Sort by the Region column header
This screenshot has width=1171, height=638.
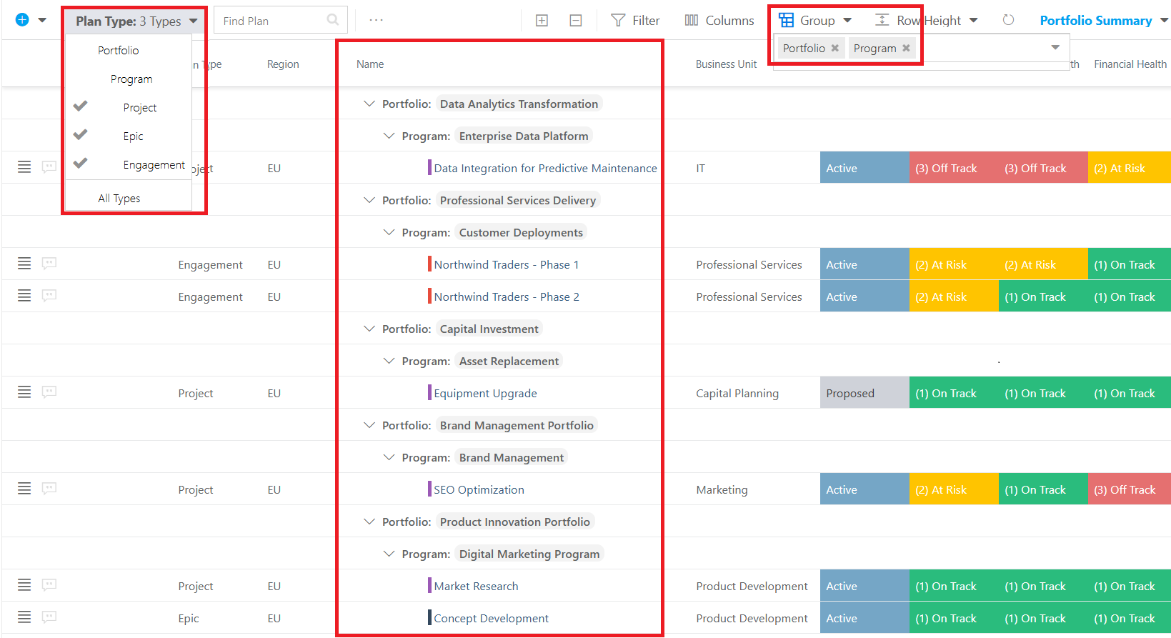283,64
